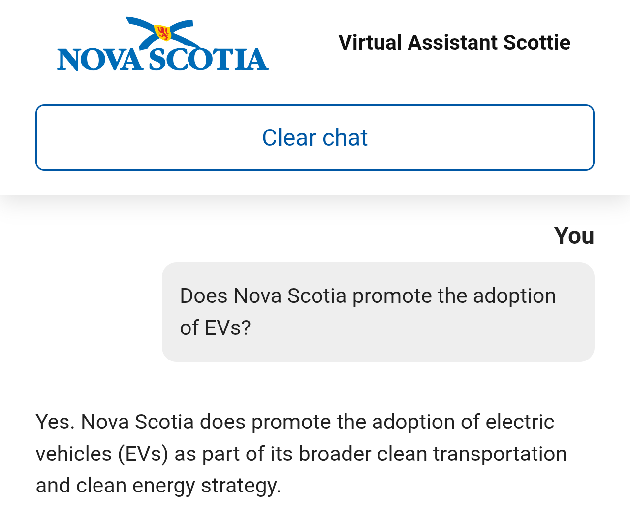
Task: Click the word broader in reply
Action: tap(335, 454)
